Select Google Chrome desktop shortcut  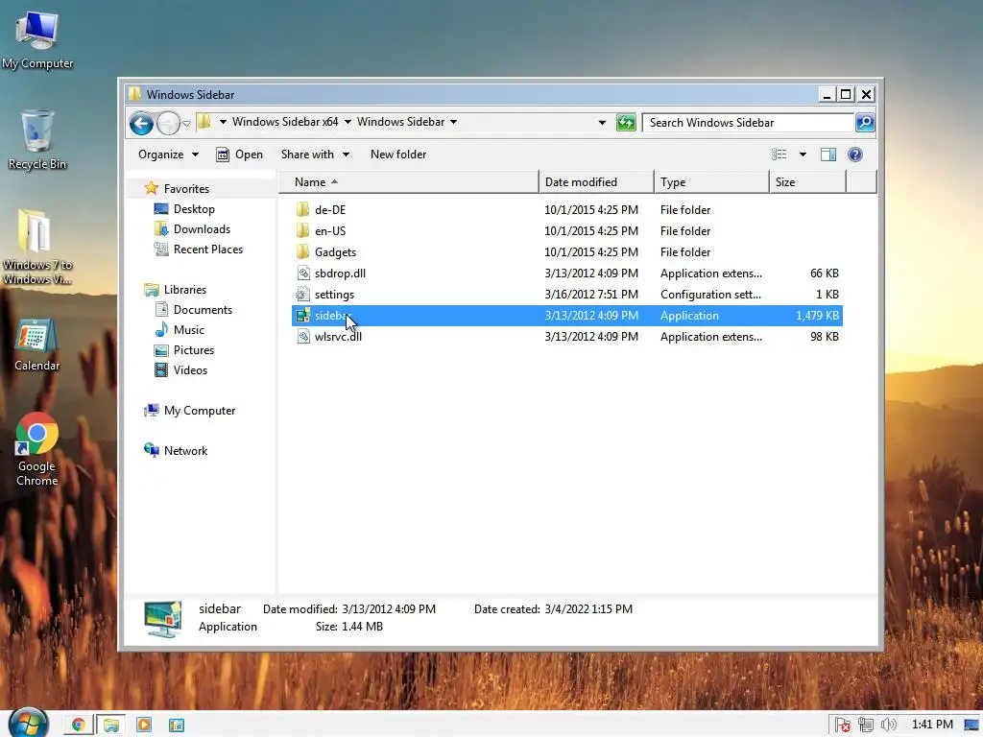(37, 449)
